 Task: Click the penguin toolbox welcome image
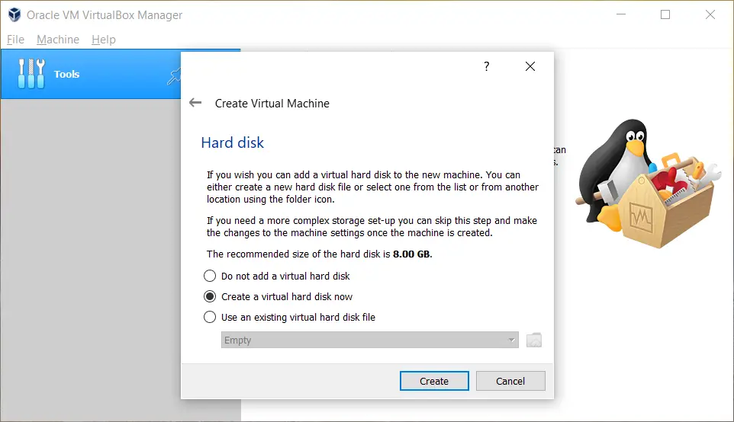point(648,184)
